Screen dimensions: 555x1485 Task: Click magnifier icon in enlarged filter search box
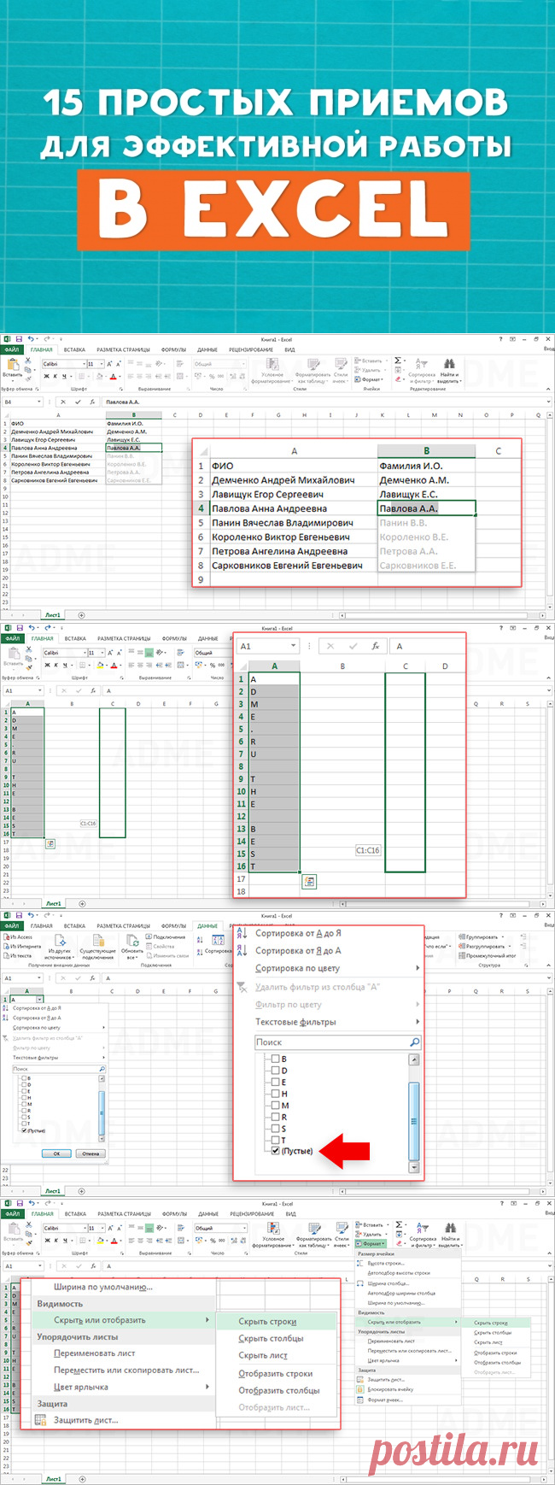pyautogui.click(x=414, y=1042)
